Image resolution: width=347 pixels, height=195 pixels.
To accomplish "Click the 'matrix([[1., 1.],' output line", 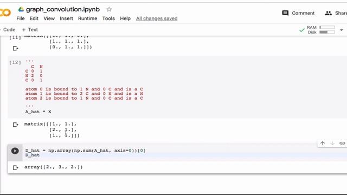I will (50, 124).
